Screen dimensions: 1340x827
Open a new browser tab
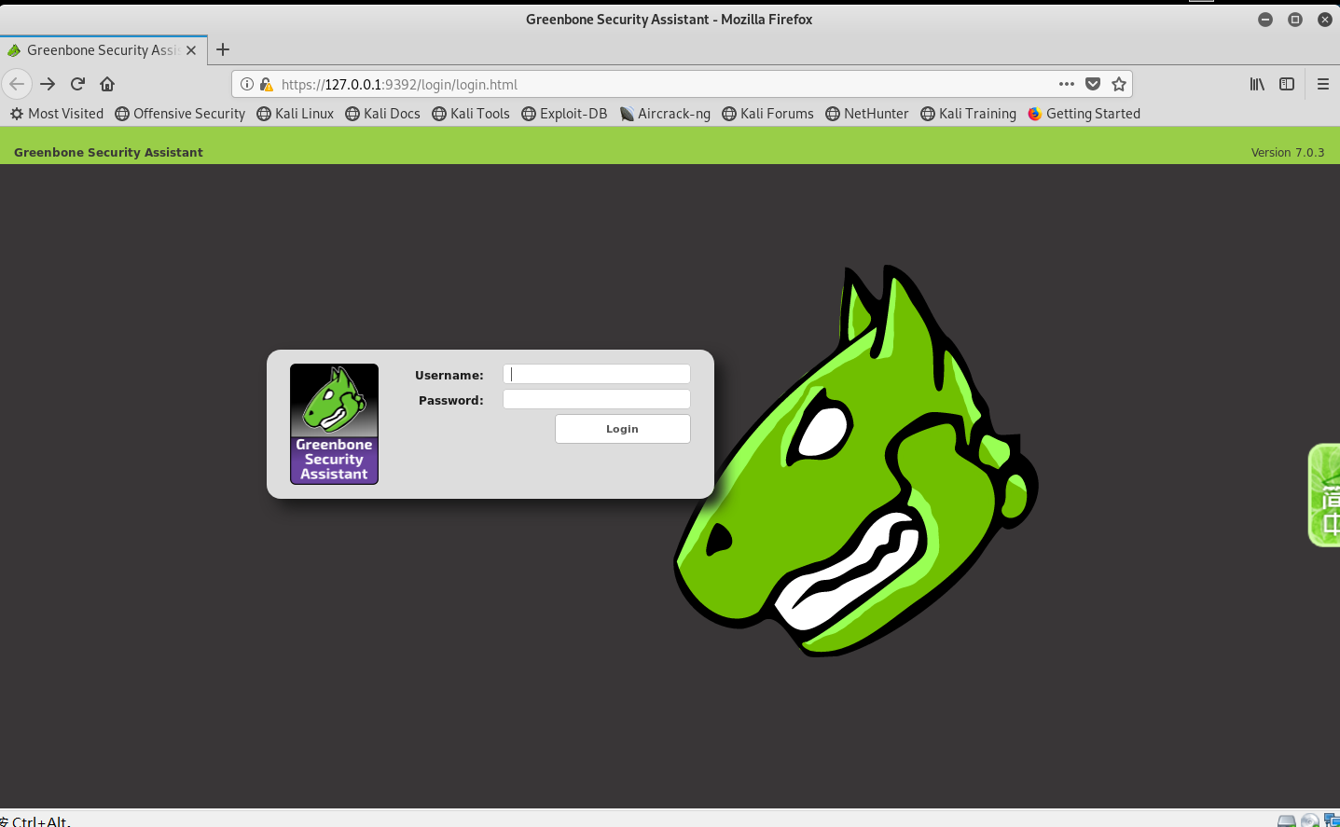coord(223,49)
